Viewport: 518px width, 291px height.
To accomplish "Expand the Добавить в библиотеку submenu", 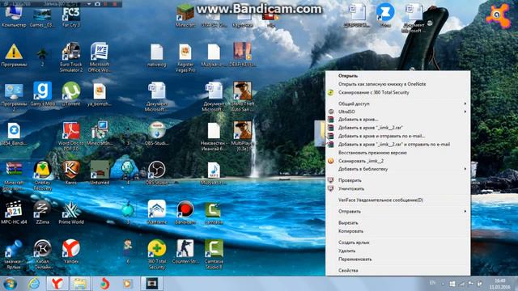I will coord(397,169).
